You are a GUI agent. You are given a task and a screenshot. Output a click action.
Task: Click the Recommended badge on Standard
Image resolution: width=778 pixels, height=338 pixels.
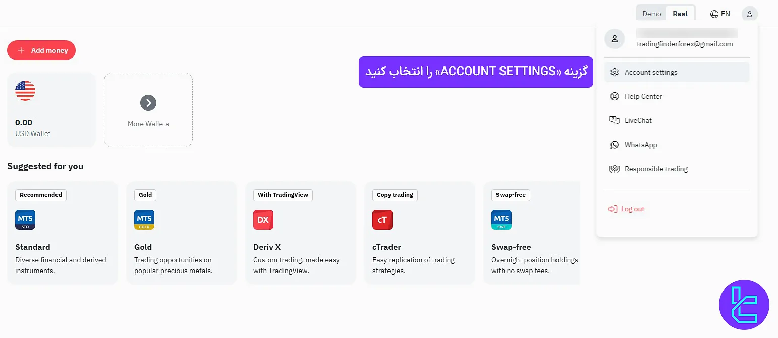[40, 195]
